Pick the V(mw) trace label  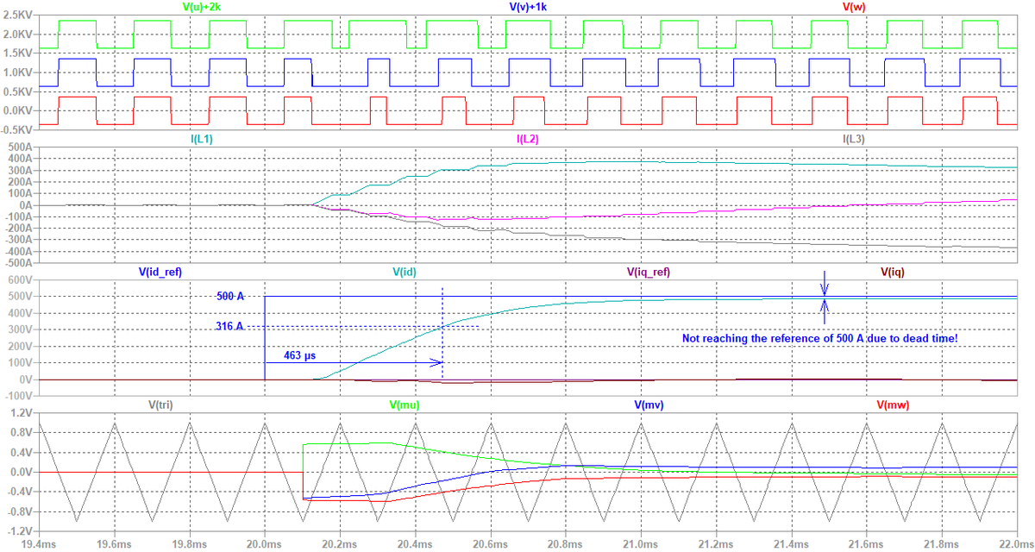893,404
